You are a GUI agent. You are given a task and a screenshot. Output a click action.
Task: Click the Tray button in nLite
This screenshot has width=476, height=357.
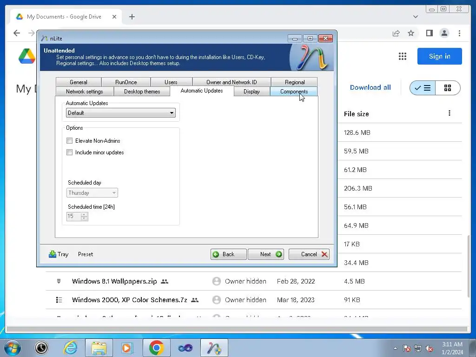pyautogui.click(x=59, y=254)
